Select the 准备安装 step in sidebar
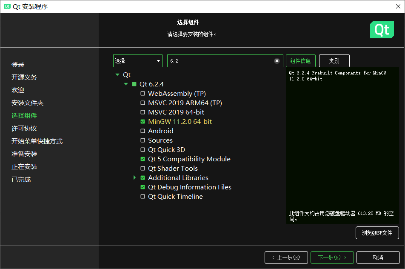The width and height of the screenshot is (405, 269). 24,154
